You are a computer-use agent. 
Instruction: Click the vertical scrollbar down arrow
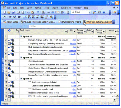pyautogui.click(x=117, y=95)
